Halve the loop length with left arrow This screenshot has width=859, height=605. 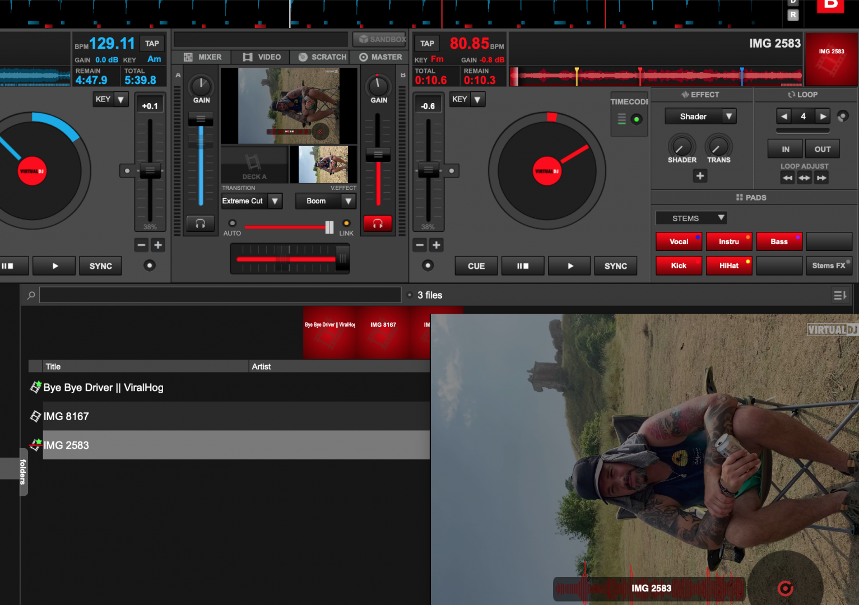pos(784,117)
